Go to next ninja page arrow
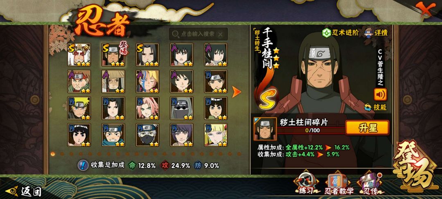The width and height of the screenshot is (442, 199). pos(236,92)
